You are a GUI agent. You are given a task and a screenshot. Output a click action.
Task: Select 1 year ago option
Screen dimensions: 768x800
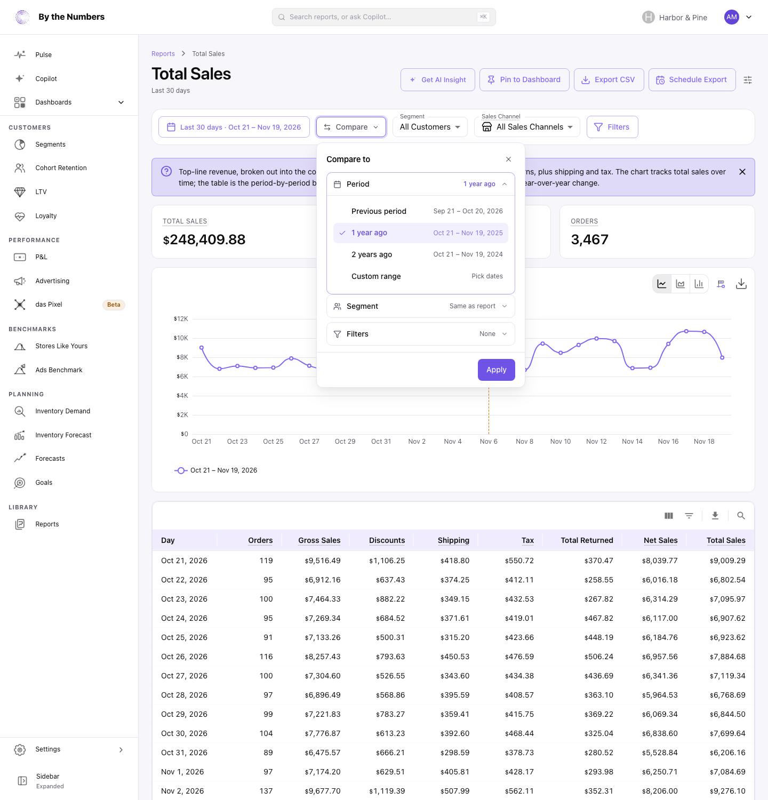[x=421, y=233]
